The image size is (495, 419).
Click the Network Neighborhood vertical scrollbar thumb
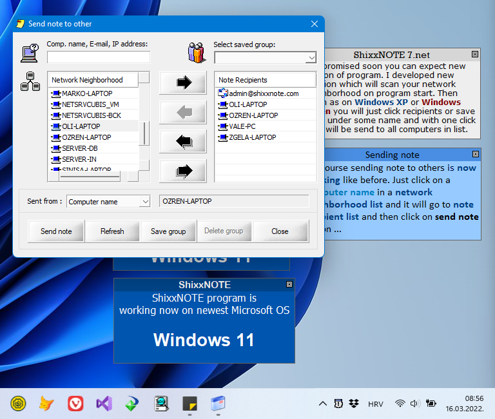[x=144, y=133]
